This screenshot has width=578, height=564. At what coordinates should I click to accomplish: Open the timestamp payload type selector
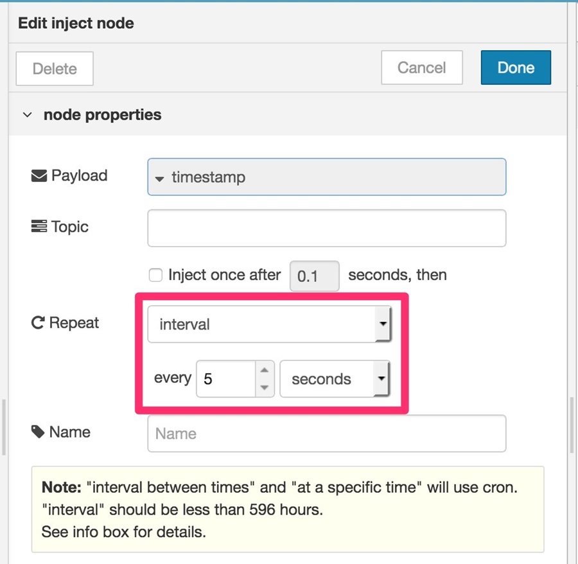[327, 177]
